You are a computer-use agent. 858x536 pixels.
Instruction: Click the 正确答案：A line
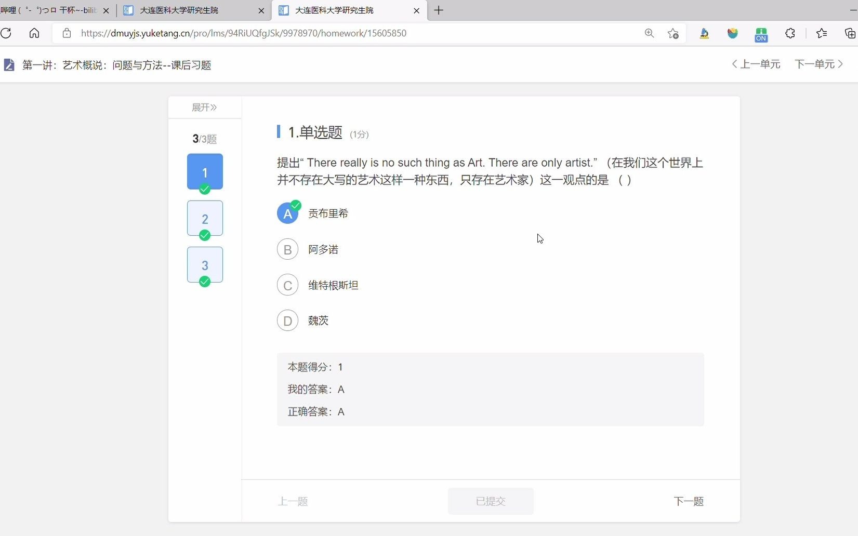click(x=316, y=412)
